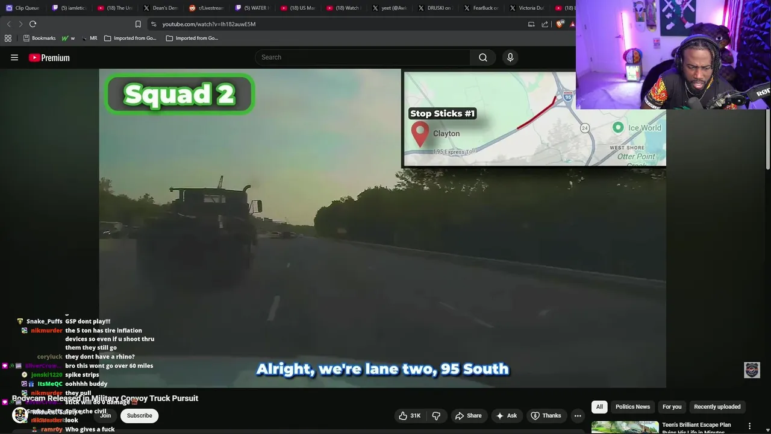This screenshot has height=434, width=771.
Task: Click chat username ItsMeQC
Action: [50, 384]
